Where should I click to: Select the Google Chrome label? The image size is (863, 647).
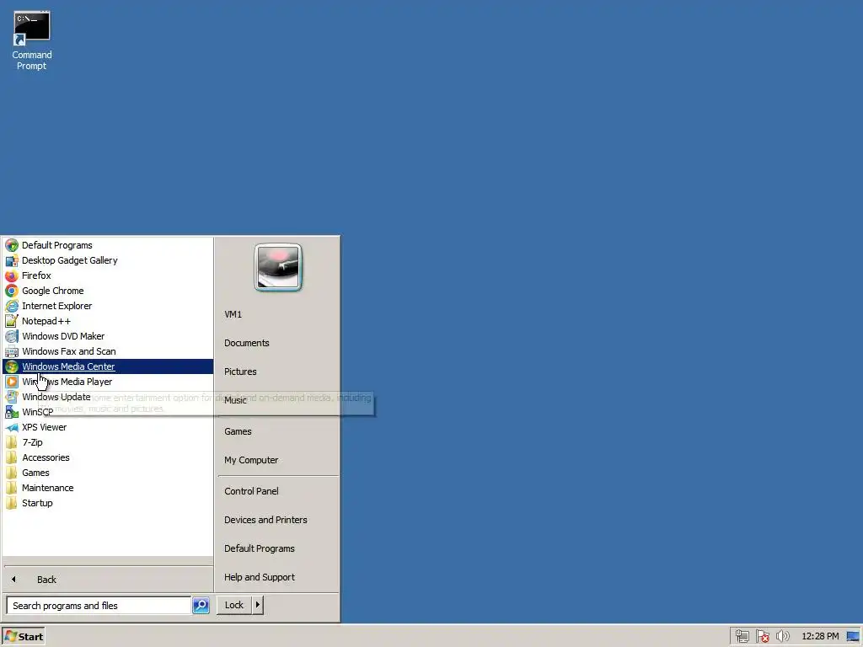(x=53, y=291)
